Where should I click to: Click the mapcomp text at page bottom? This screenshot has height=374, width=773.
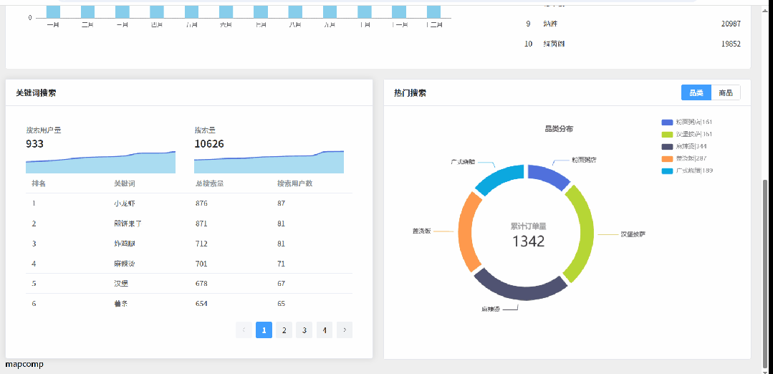(x=24, y=365)
